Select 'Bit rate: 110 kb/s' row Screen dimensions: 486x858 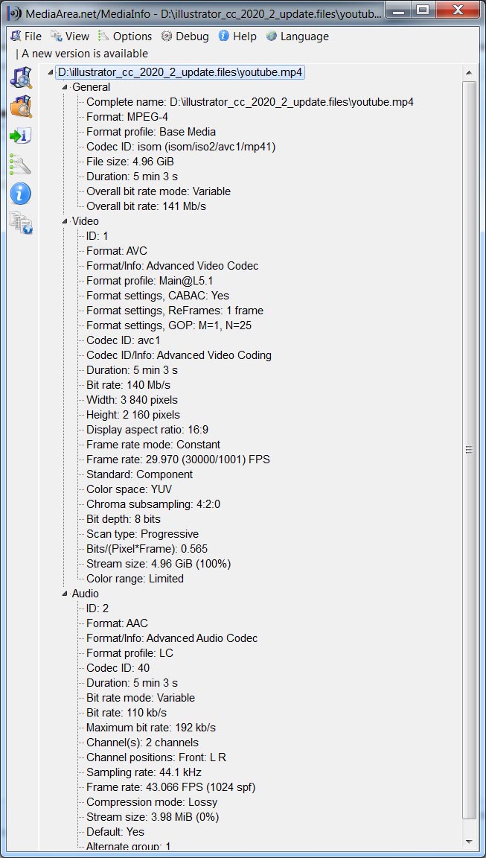[x=127, y=713]
